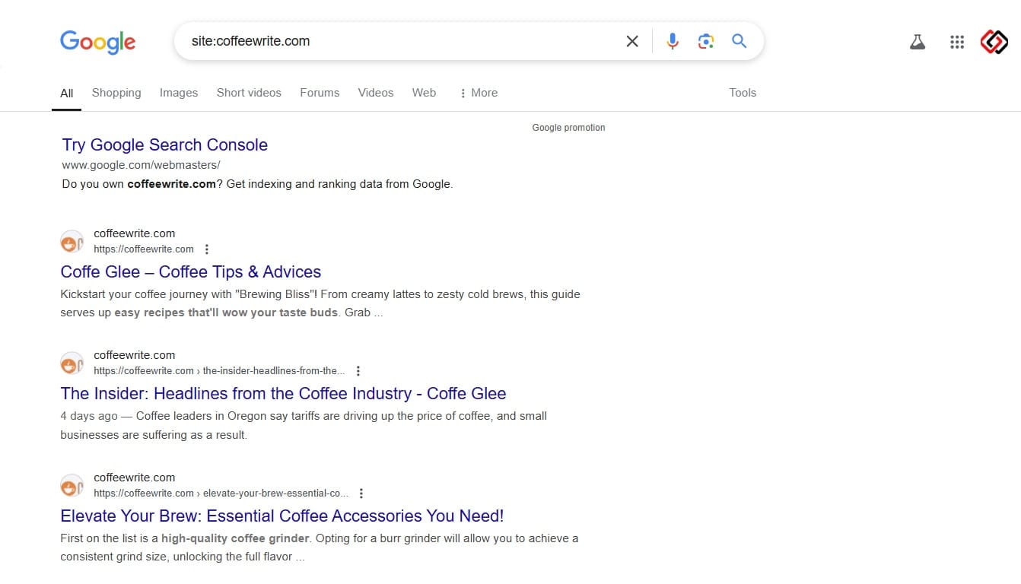Open options for The Insider result
The height and width of the screenshot is (584, 1021).
click(x=358, y=371)
